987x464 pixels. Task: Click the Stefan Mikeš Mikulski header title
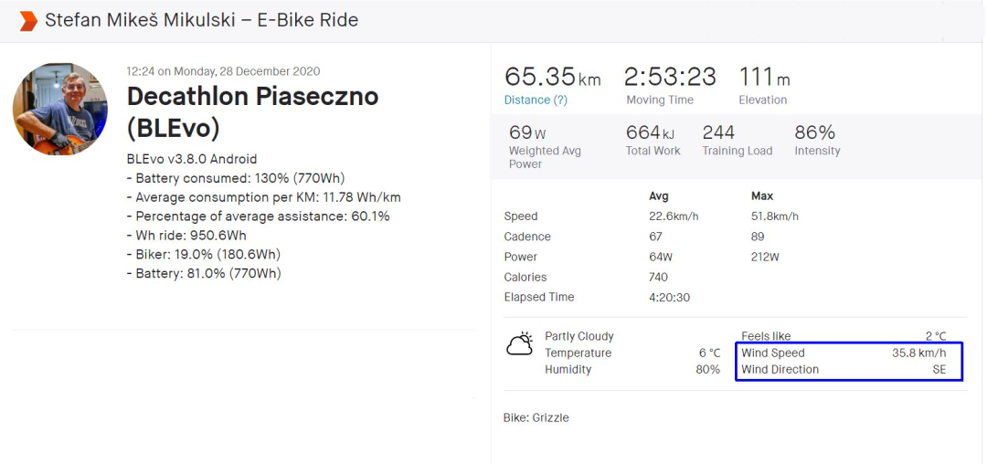click(x=201, y=20)
